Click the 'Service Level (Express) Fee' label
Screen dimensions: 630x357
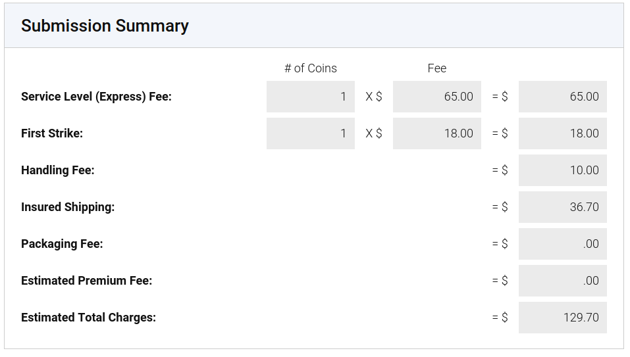pyautogui.click(x=96, y=97)
